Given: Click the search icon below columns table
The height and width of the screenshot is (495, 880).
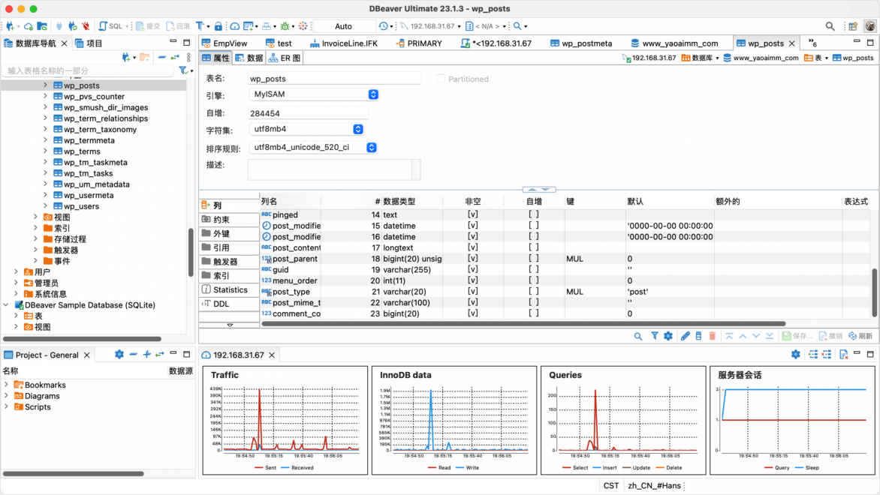Looking at the screenshot, I should pos(638,336).
